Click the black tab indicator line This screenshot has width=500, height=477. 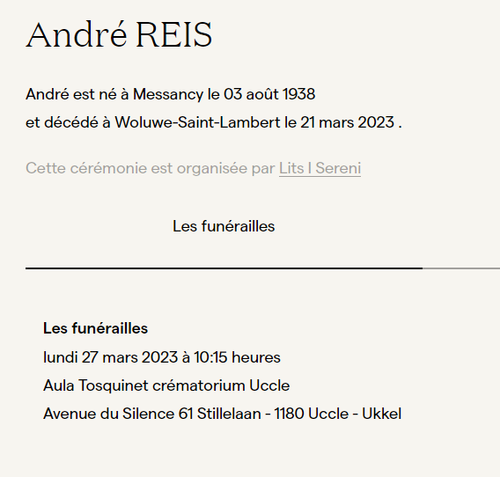pos(224,268)
